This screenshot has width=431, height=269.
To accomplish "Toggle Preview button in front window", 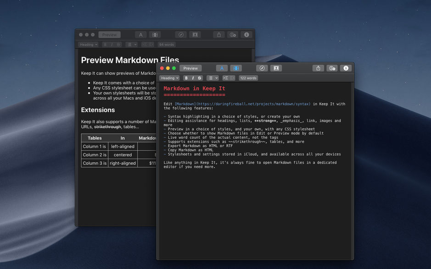I will (190, 68).
